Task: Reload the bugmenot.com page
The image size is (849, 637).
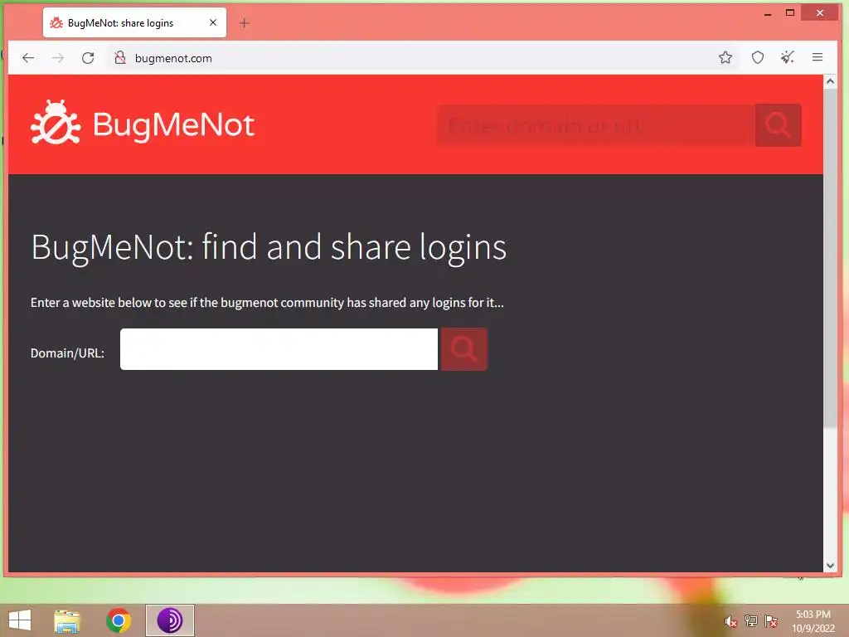Action: [x=88, y=58]
